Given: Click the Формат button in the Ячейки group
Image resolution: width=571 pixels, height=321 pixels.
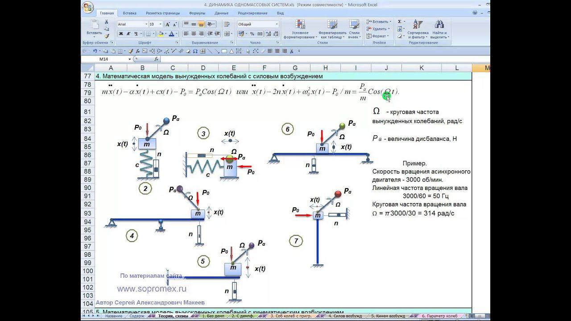Looking at the screenshot, I should [x=378, y=36].
